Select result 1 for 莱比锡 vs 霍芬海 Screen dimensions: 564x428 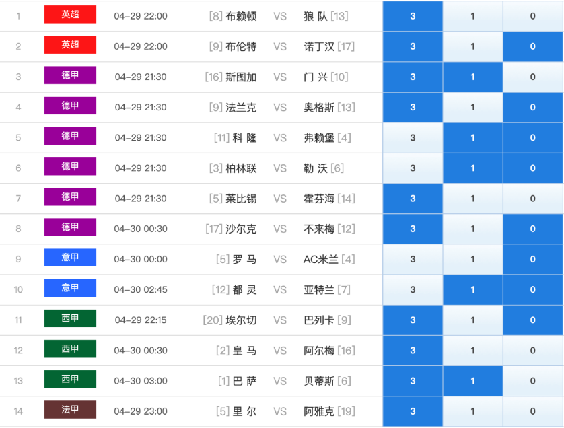click(x=472, y=199)
